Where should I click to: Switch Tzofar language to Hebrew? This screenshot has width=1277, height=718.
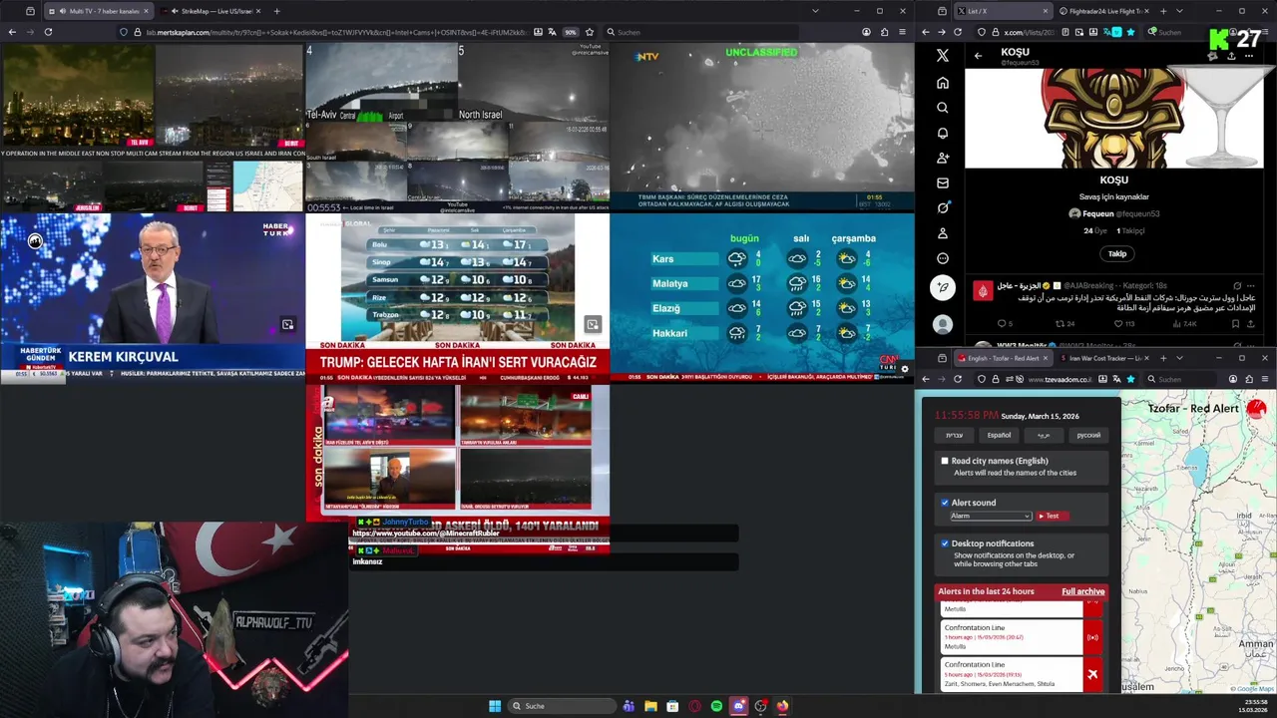pos(954,435)
